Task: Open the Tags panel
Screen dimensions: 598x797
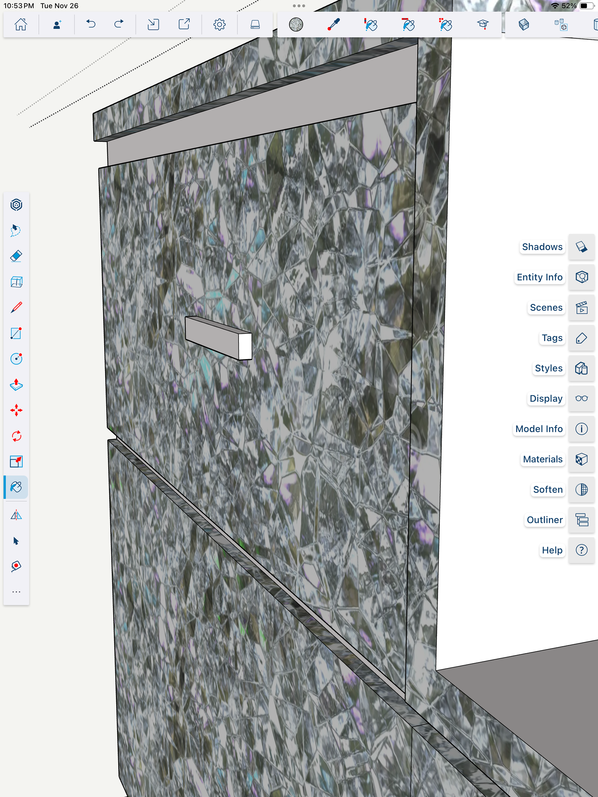Action: (581, 338)
